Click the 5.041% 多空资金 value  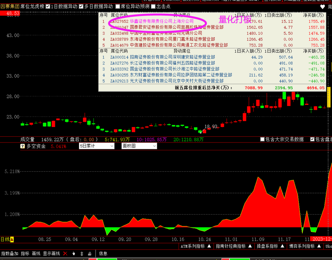pos(58,146)
